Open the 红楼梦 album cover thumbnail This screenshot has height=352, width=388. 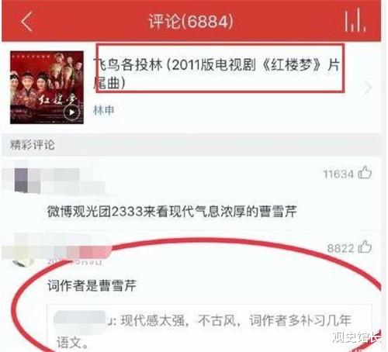pos(47,88)
